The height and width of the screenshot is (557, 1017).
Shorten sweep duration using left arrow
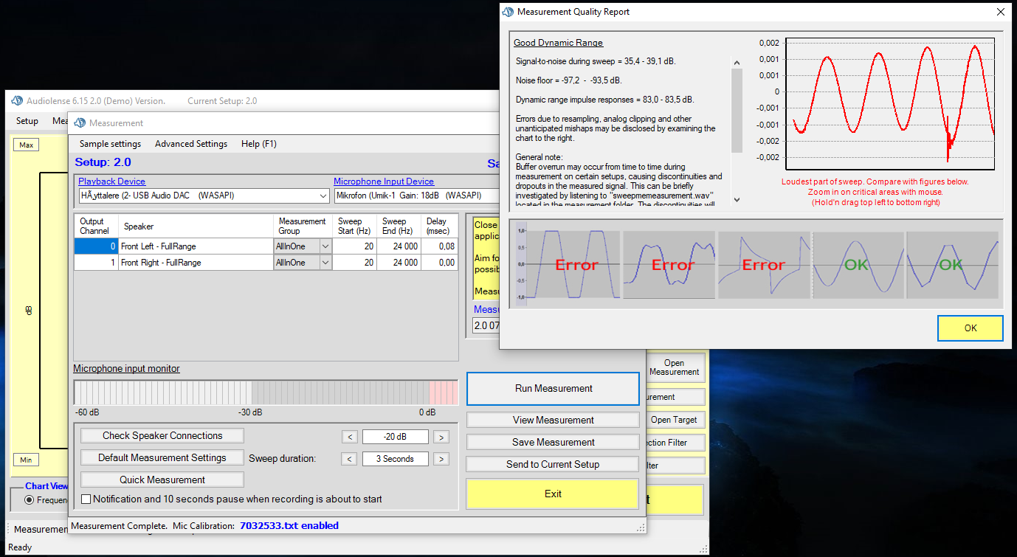[x=351, y=459]
